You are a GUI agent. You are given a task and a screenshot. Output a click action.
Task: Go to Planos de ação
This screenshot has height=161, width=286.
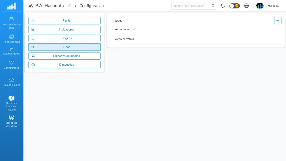point(11,39)
